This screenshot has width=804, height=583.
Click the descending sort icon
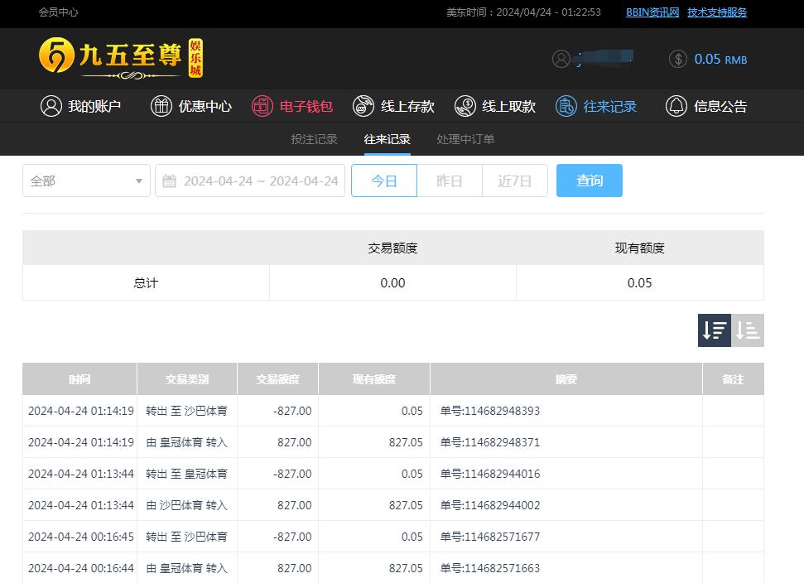(x=715, y=330)
